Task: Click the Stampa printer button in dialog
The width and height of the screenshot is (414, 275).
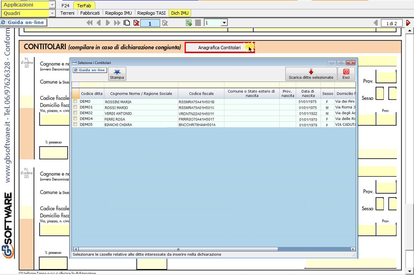Action: click(117, 74)
